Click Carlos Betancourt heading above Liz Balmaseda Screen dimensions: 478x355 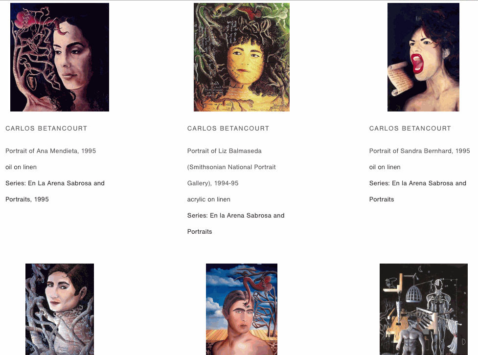tap(228, 128)
